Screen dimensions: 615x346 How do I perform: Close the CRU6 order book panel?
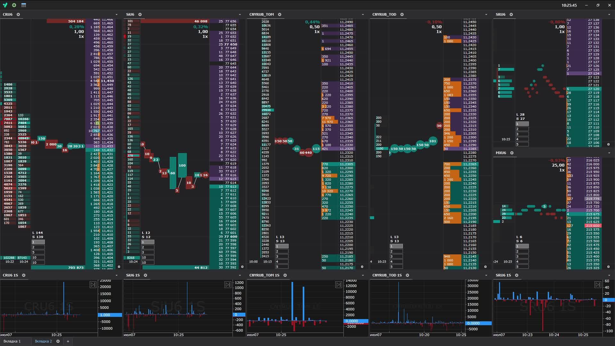18,14
